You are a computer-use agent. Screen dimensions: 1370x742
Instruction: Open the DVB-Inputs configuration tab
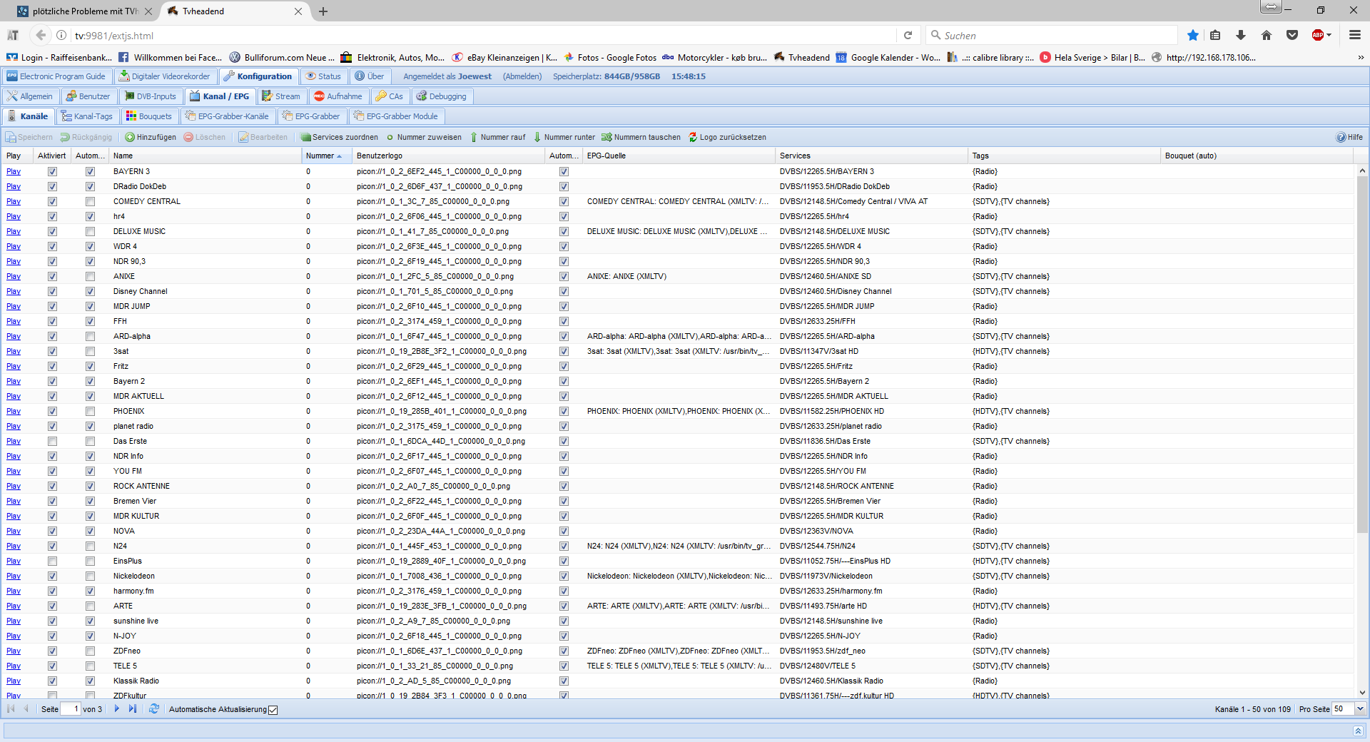[151, 96]
